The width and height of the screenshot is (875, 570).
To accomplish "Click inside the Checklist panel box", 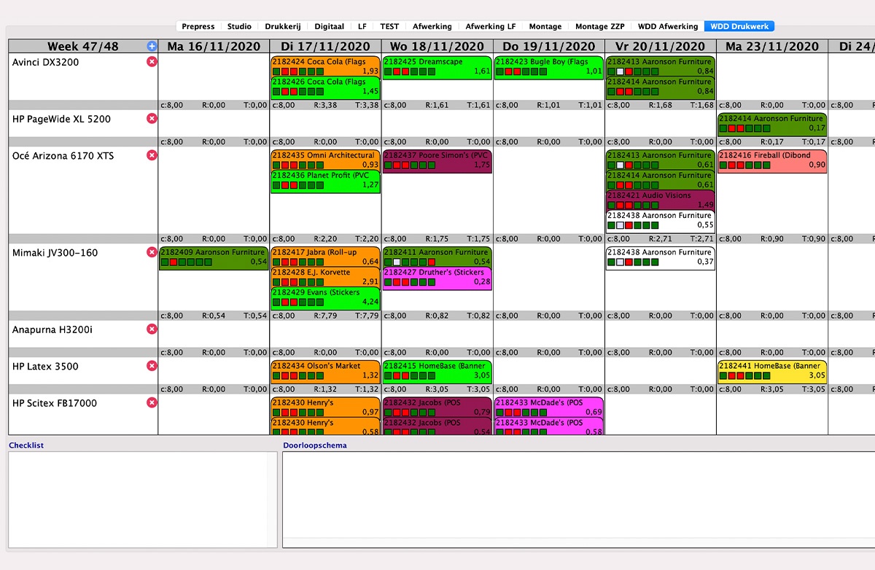I will [143, 499].
